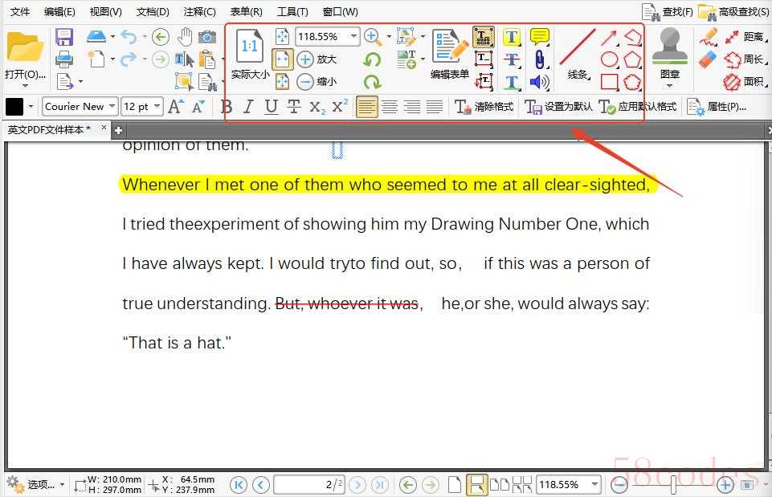Screen dimensions: 772x497
Task: Click the Snapshot camera tool
Action: click(x=207, y=37)
